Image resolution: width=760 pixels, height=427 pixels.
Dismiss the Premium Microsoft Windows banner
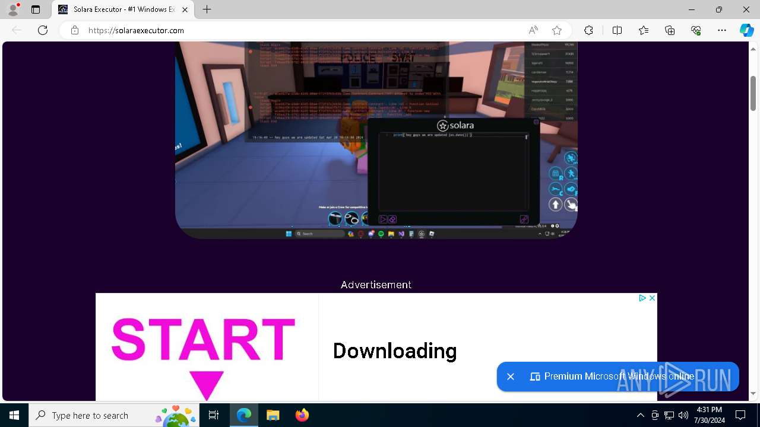[511, 377]
